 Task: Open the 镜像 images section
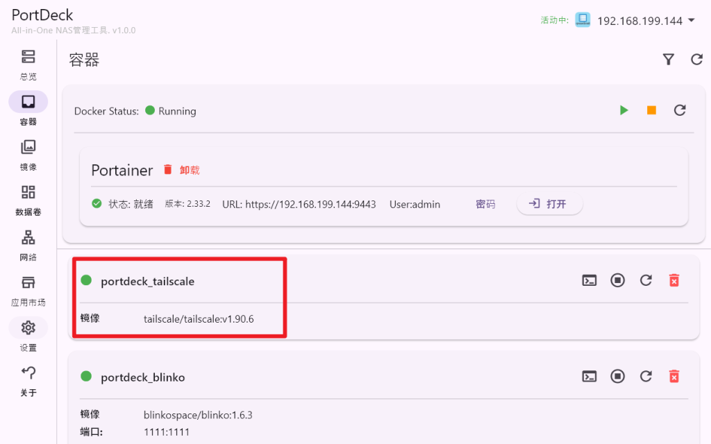(x=28, y=155)
